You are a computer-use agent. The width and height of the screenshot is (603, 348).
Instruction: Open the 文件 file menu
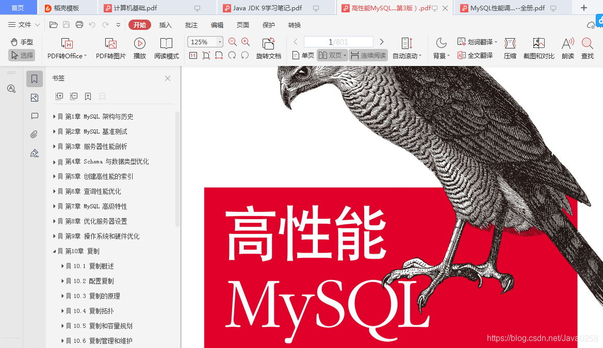[x=24, y=25]
